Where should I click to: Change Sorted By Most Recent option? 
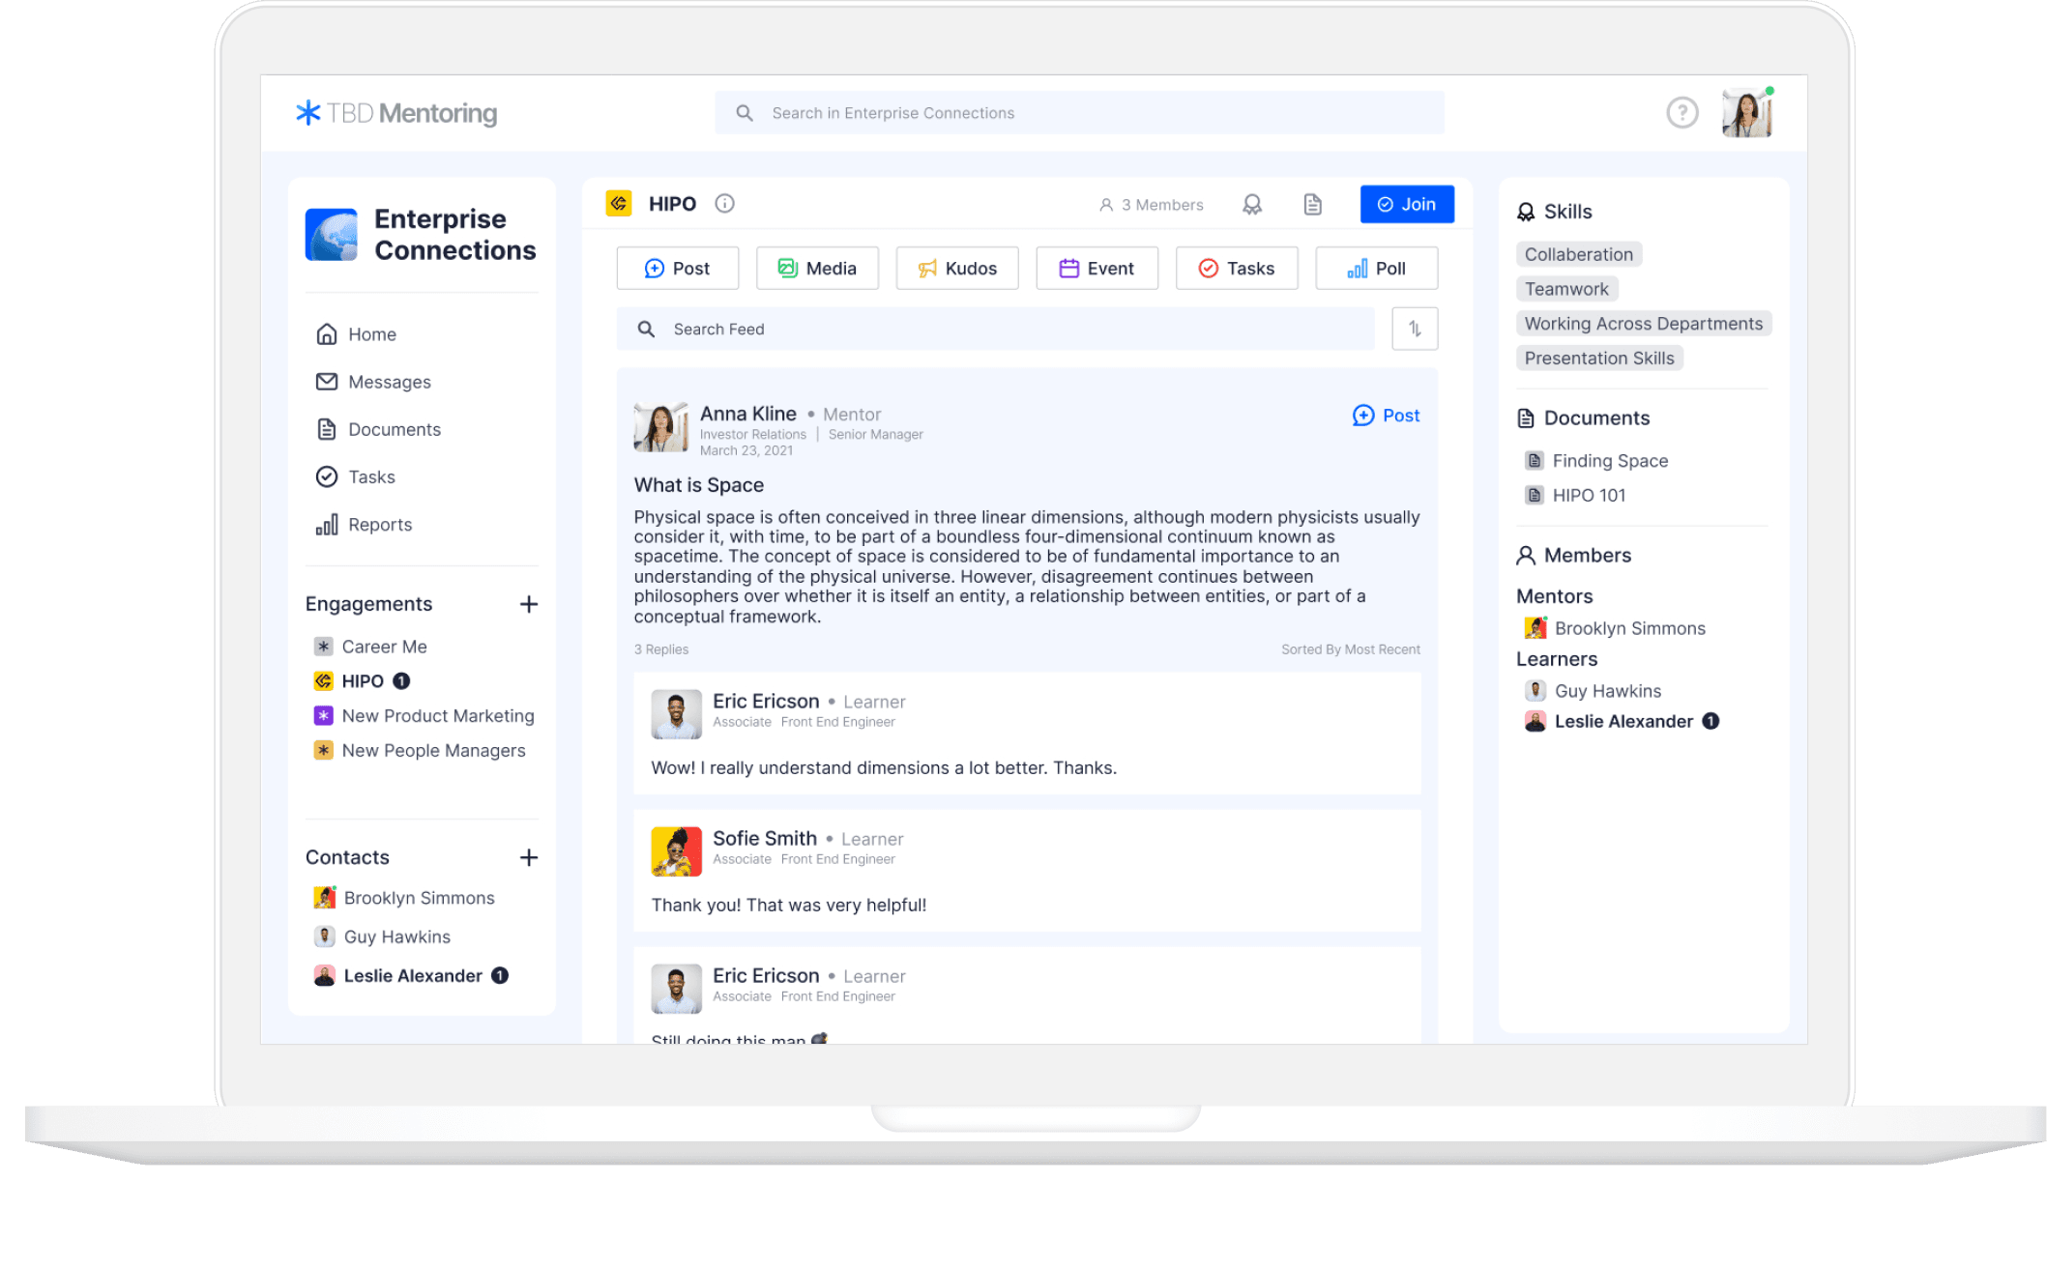coord(1351,649)
